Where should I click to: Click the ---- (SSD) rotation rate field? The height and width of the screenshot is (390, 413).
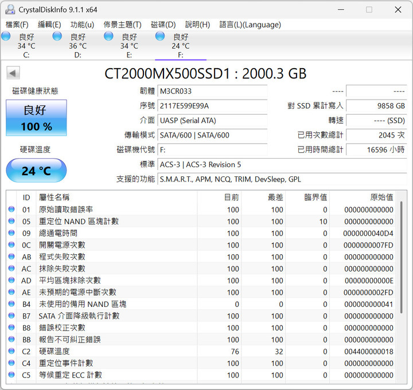(x=376, y=121)
